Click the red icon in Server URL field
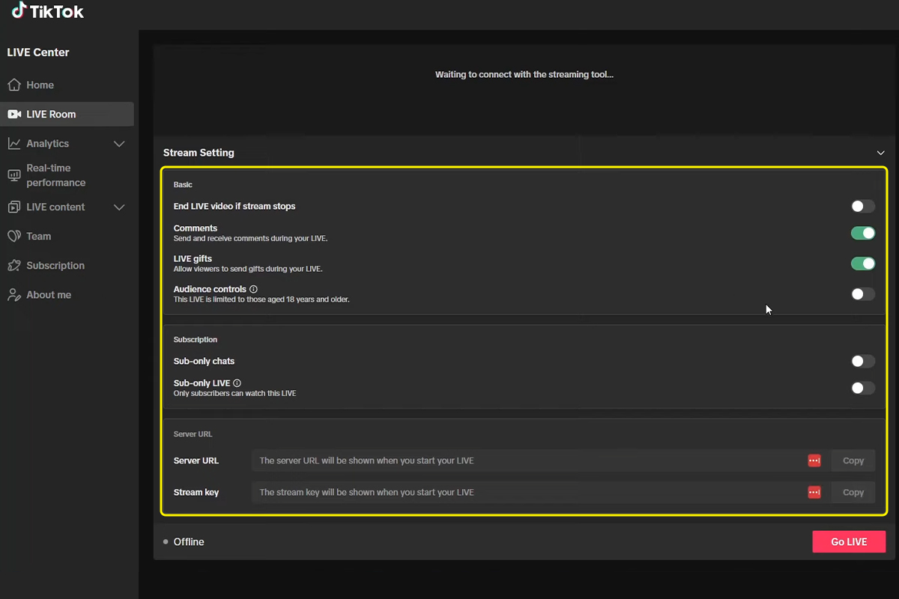The image size is (899, 599). click(814, 461)
